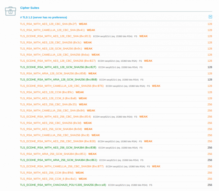Select TLS_RSA_WITH_CAMELLIA_128_CBC_SHA256 (0xba) row
219x191 pixels.
click(x=55, y=55)
